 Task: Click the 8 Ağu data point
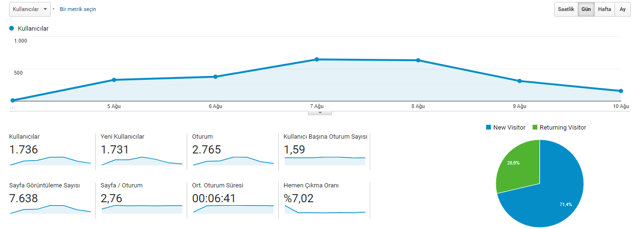(418, 60)
